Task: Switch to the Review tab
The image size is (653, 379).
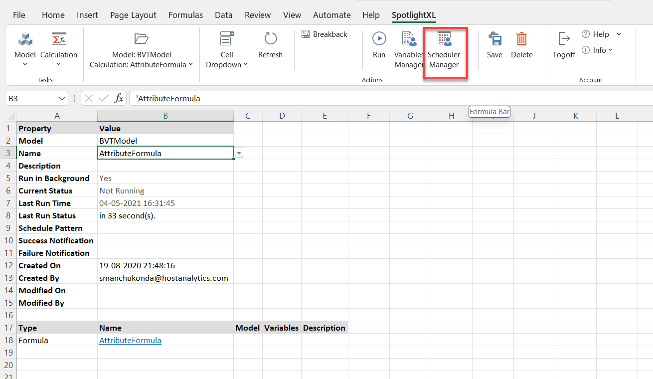Action: [x=258, y=15]
